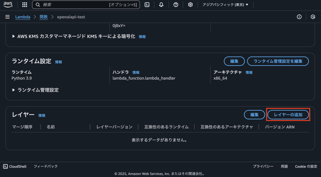Toggle the hamburger side navigation menu
The width and height of the screenshot is (321, 177).
tap(7, 17)
